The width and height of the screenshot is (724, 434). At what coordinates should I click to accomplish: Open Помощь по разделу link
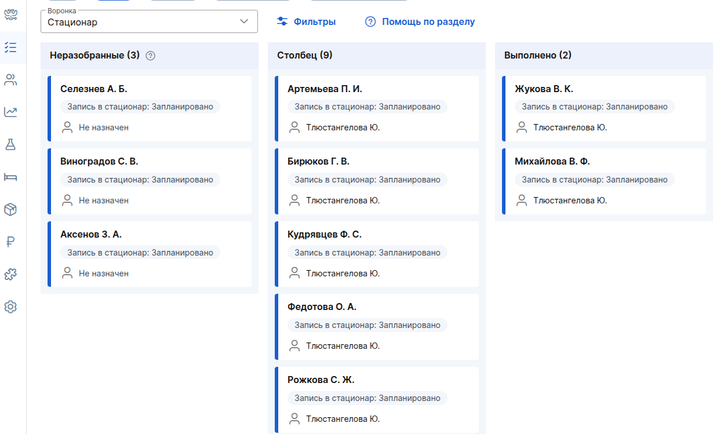(420, 21)
